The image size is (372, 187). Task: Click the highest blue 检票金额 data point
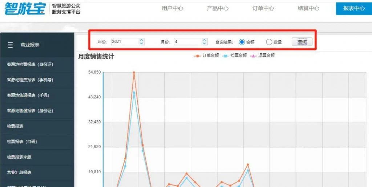(x=134, y=93)
